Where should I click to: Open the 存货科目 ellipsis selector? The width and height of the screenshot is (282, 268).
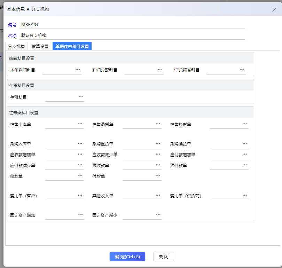click(80, 97)
